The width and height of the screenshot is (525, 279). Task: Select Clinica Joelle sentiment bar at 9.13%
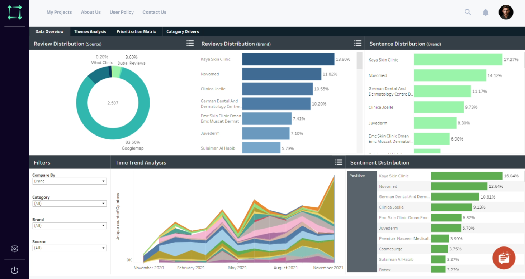(451, 207)
